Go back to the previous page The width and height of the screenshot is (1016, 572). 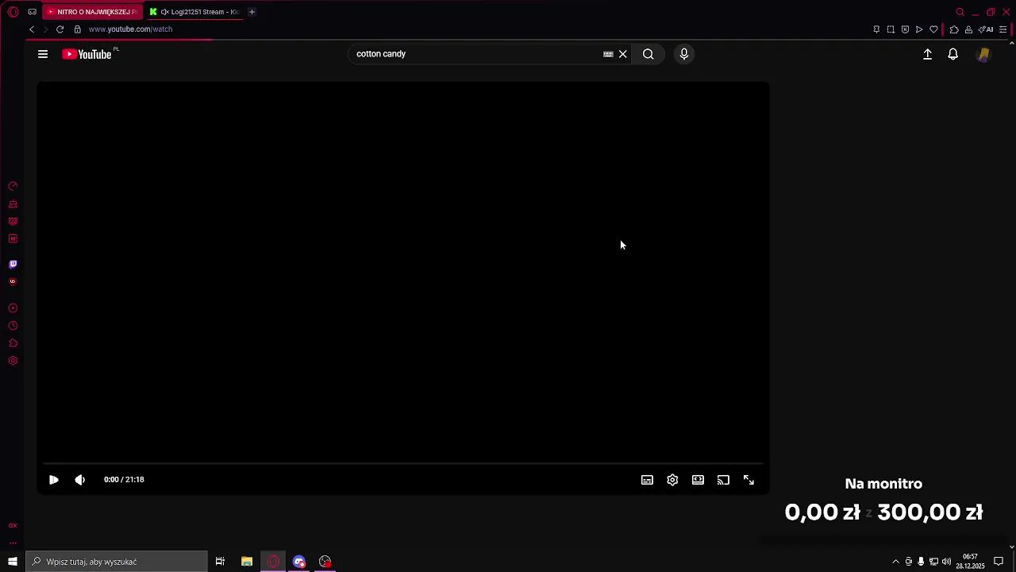tap(32, 29)
